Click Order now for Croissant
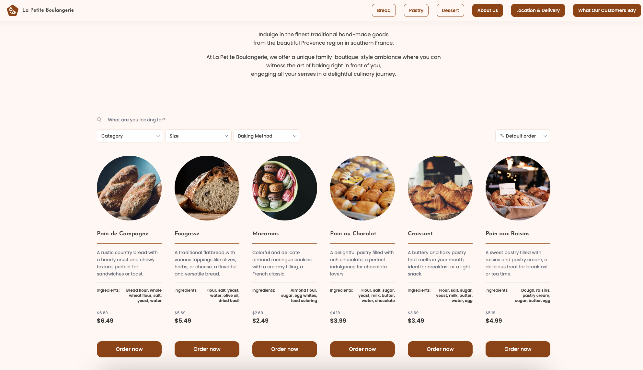Screen dimensions: 643x370 pyautogui.click(x=440, y=349)
